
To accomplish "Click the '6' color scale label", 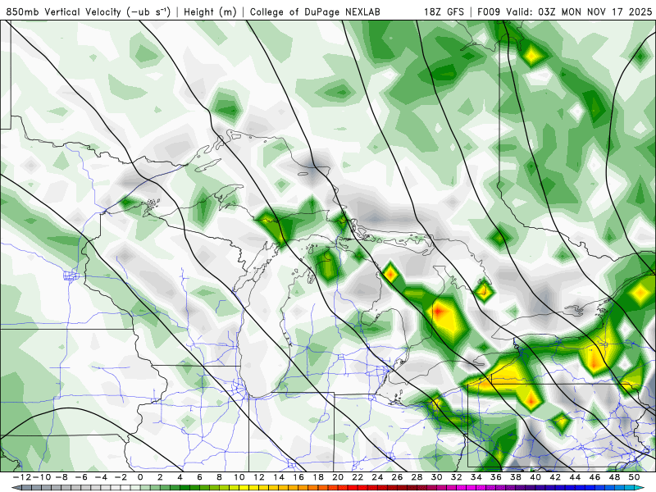I will coord(199,477).
